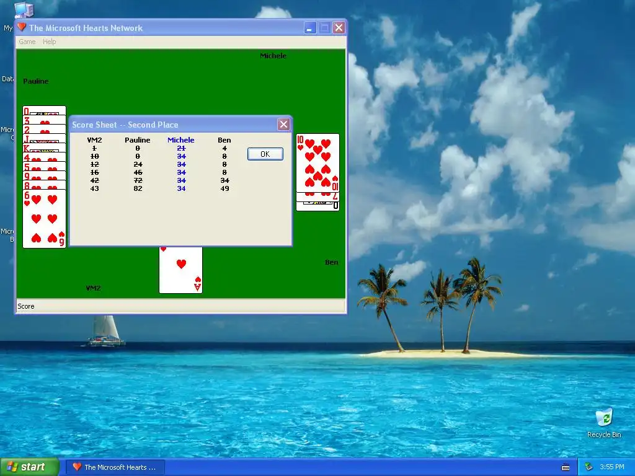Screen dimensions: 635x476
Task: Minimize the Microsoft Hearts Network window
Action: (310, 27)
